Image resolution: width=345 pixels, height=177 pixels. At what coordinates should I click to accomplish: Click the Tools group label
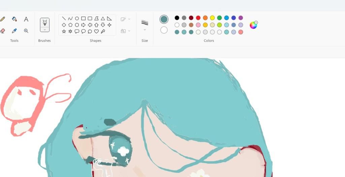point(14,41)
